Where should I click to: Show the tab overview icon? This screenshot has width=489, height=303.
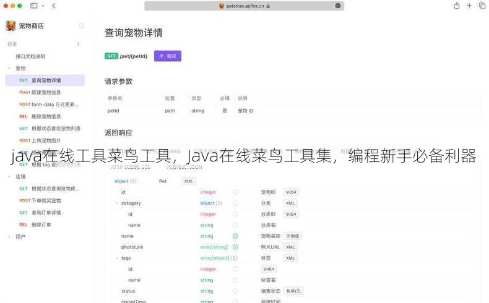tap(482, 6)
